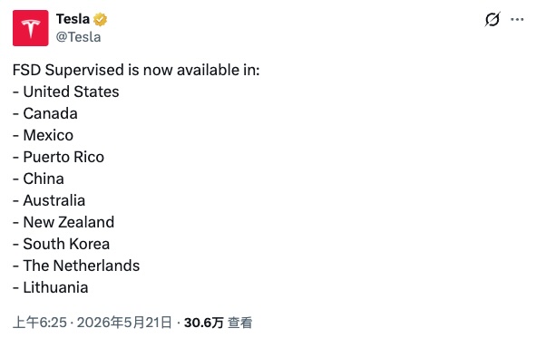Open the Grok explain-post icon
536x338 pixels.
(492, 19)
